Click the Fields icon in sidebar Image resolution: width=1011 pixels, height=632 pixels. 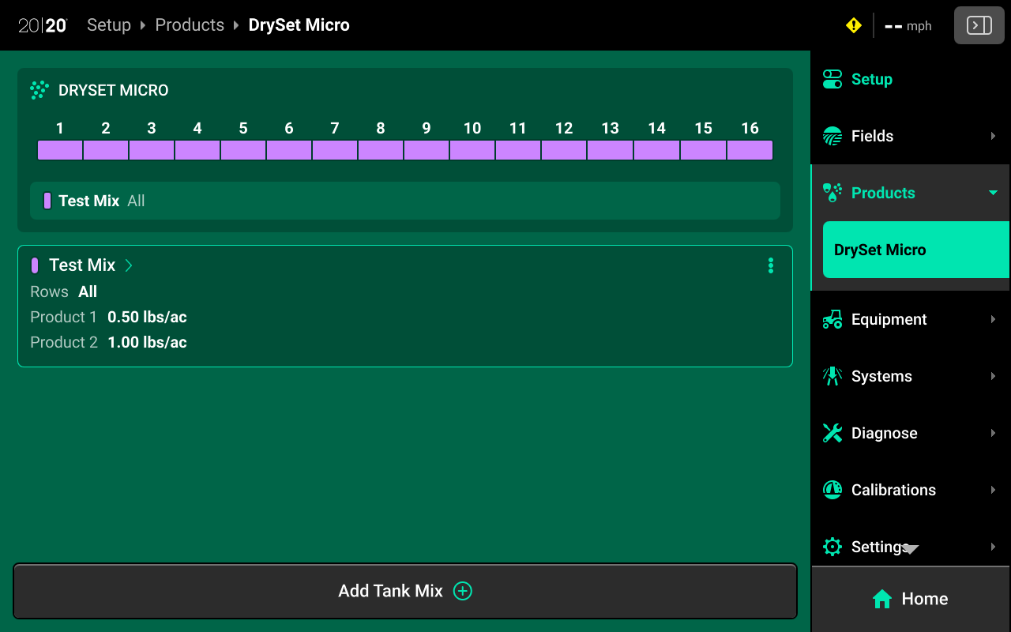point(832,136)
